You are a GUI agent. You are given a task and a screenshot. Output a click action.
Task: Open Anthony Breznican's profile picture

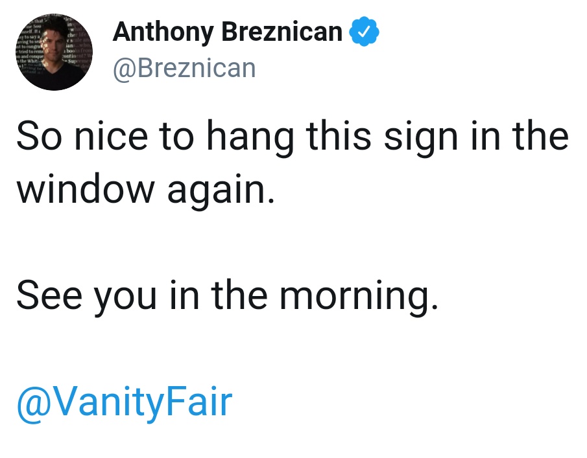click(x=54, y=52)
